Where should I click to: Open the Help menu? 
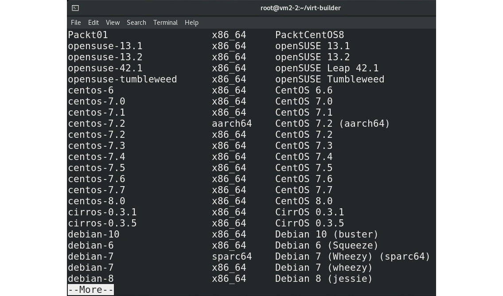coord(191,23)
